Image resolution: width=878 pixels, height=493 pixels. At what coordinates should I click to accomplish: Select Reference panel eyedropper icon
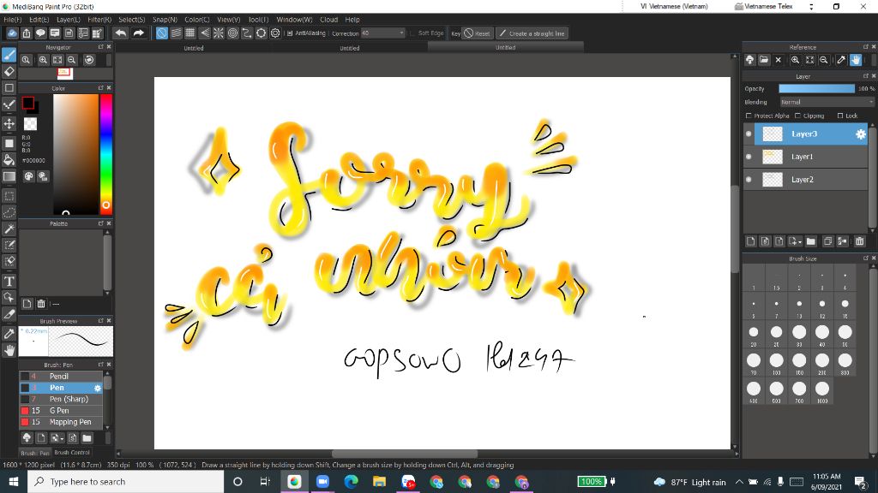841,60
